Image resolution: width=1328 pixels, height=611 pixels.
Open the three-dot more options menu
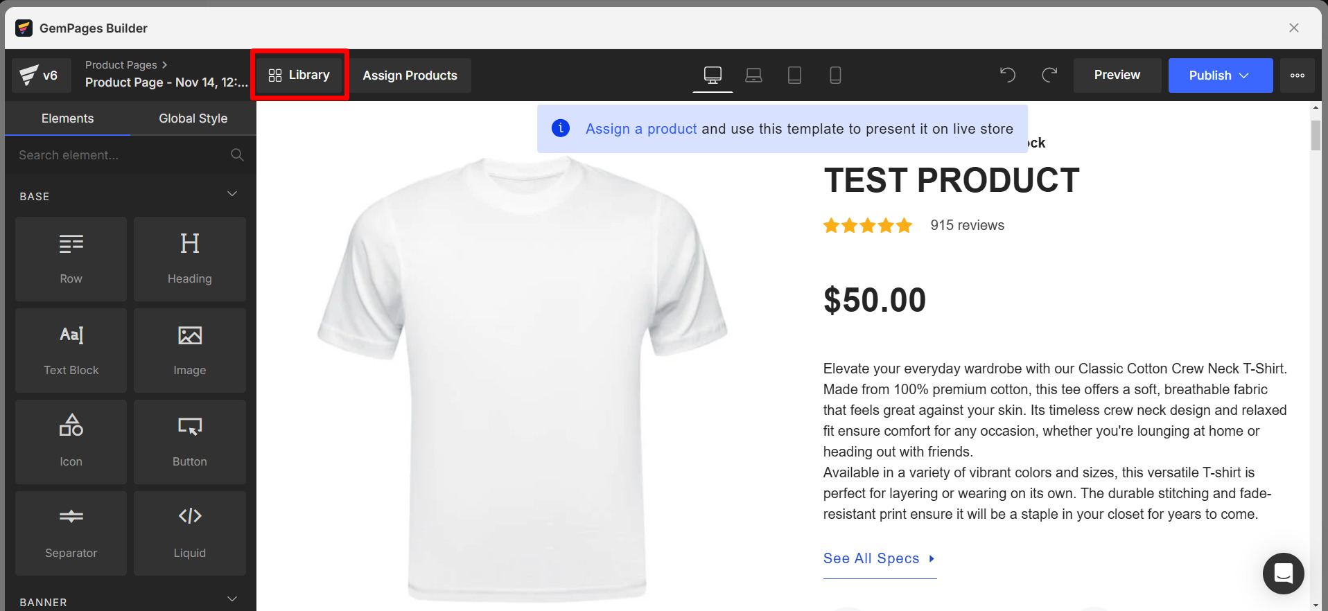click(1297, 76)
